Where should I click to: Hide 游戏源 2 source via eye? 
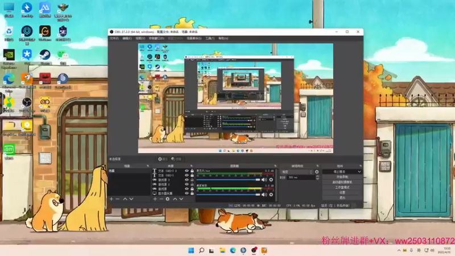tap(187, 184)
